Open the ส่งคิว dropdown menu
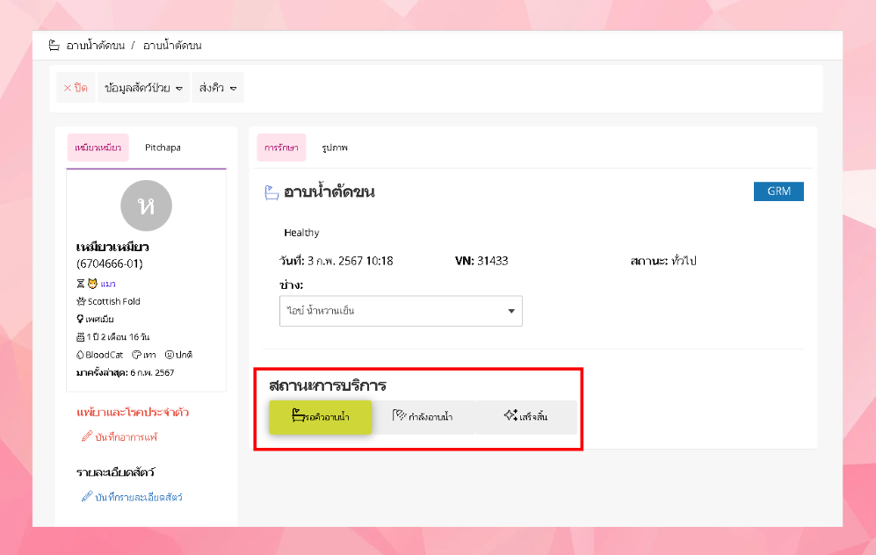876x555 pixels. (x=218, y=88)
